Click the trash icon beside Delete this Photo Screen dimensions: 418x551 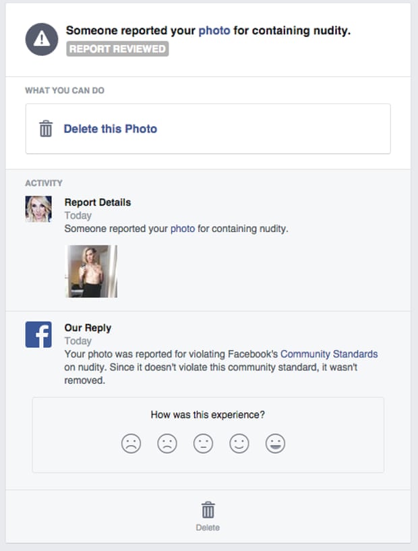pyautogui.click(x=46, y=129)
